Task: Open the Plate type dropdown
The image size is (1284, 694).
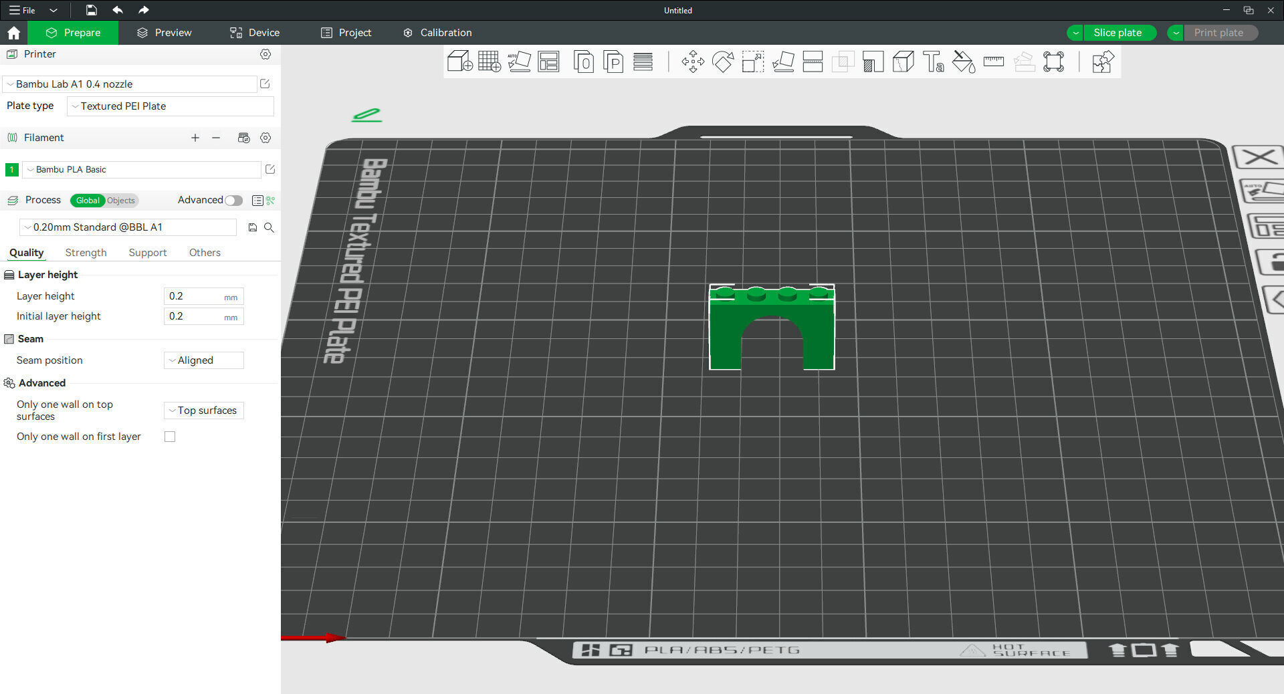Action: 171,106
